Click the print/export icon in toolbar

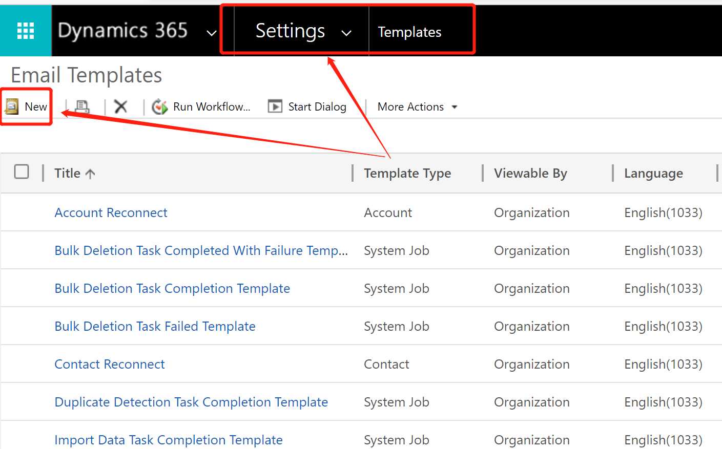click(82, 106)
